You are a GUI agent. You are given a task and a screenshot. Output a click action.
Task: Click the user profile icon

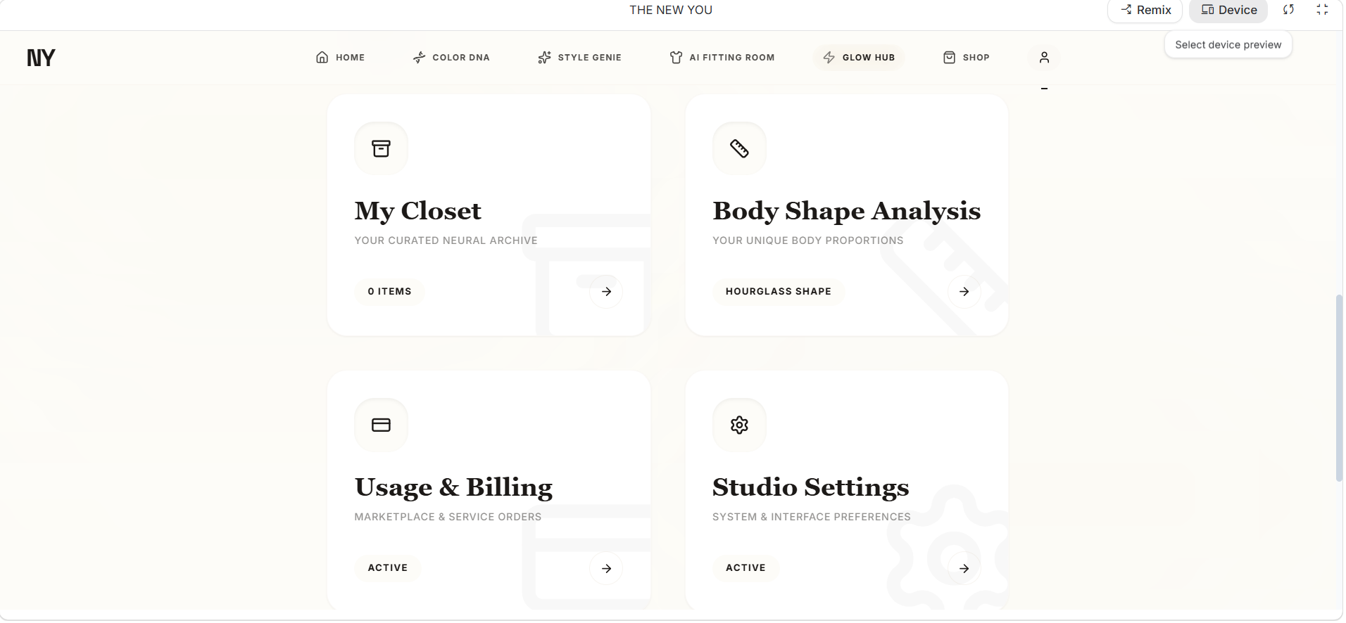click(x=1044, y=58)
